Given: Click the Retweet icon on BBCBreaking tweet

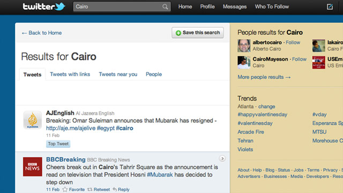Looking at the screenshot, I should tap(90, 189).
